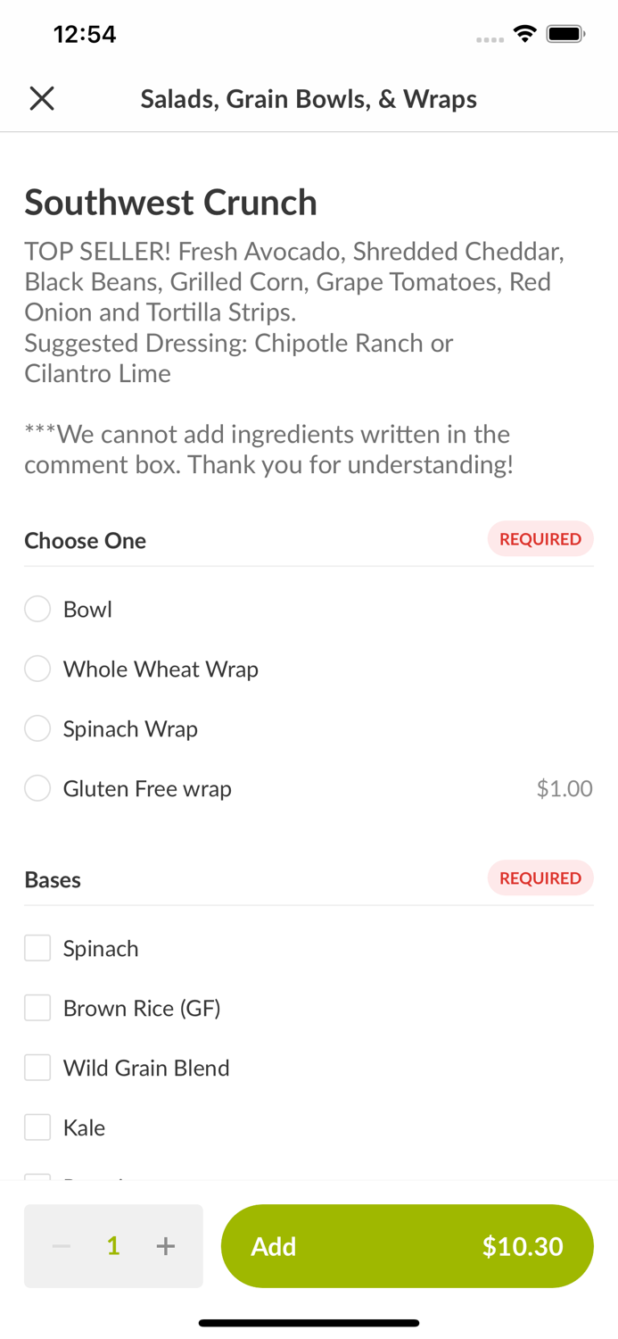Tap the REQUIRED badge beside Choose One
The width and height of the screenshot is (618, 1339).
pyautogui.click(x=540, y=539)
